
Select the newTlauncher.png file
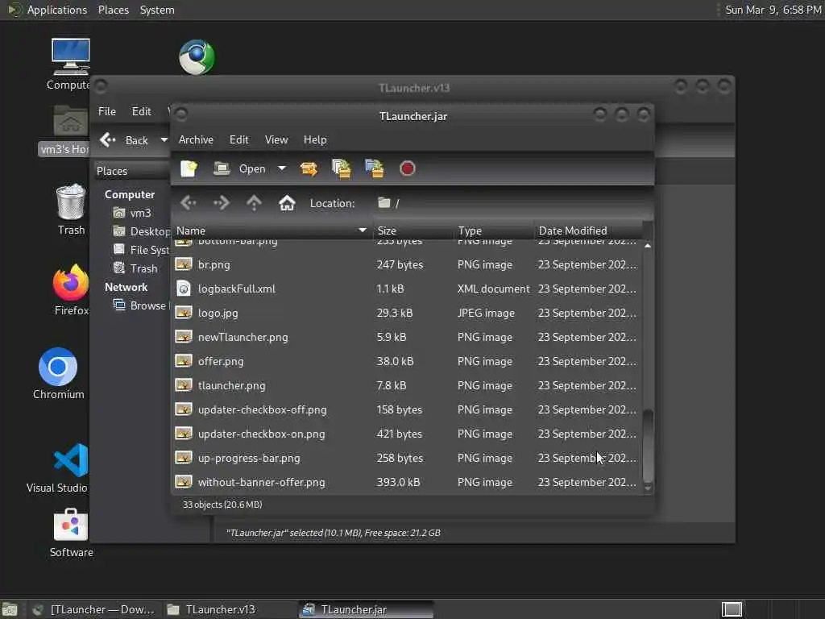(407, 338)
